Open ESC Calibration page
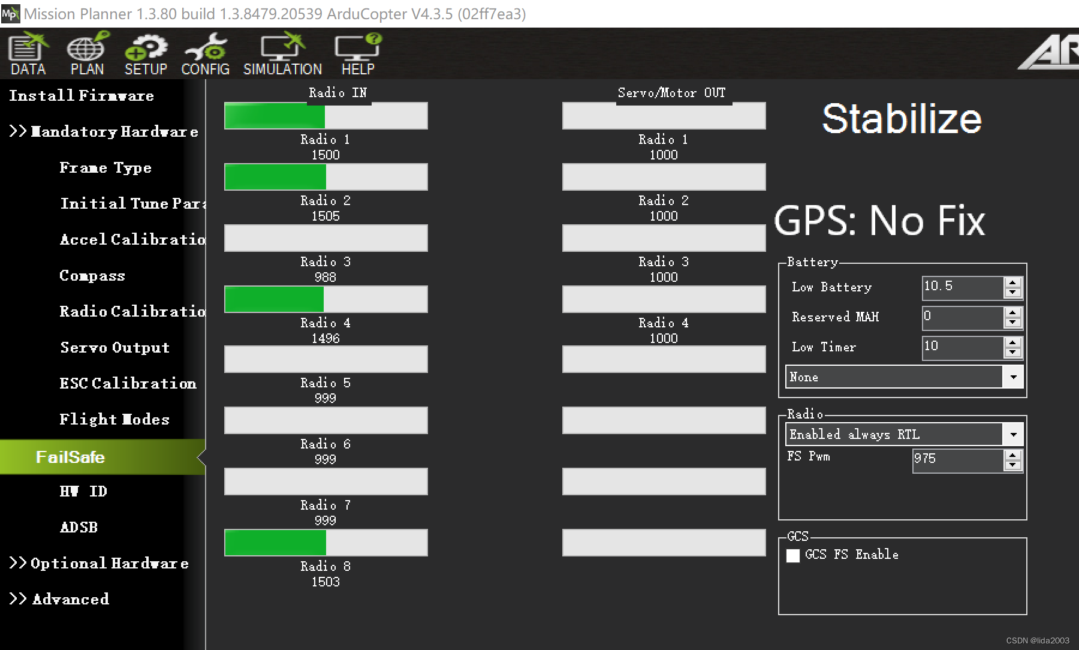The height and width of the screenshot is (650, 1079). coord(128,383)
